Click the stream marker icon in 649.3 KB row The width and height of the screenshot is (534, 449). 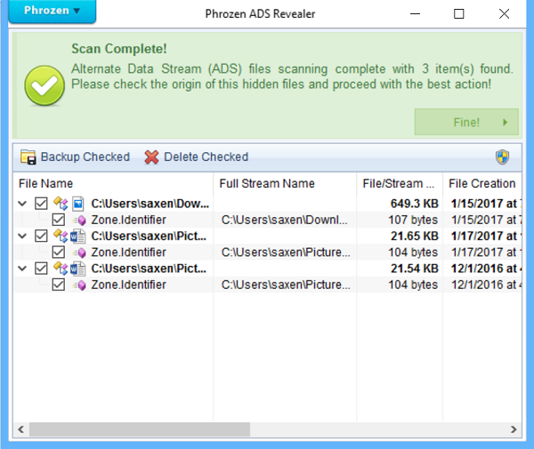pyautogui.click(x=61, y=204)
